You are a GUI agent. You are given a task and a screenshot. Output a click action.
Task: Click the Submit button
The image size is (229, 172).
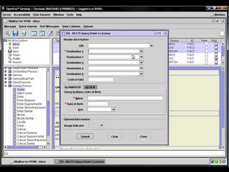[x=85, y=137]
